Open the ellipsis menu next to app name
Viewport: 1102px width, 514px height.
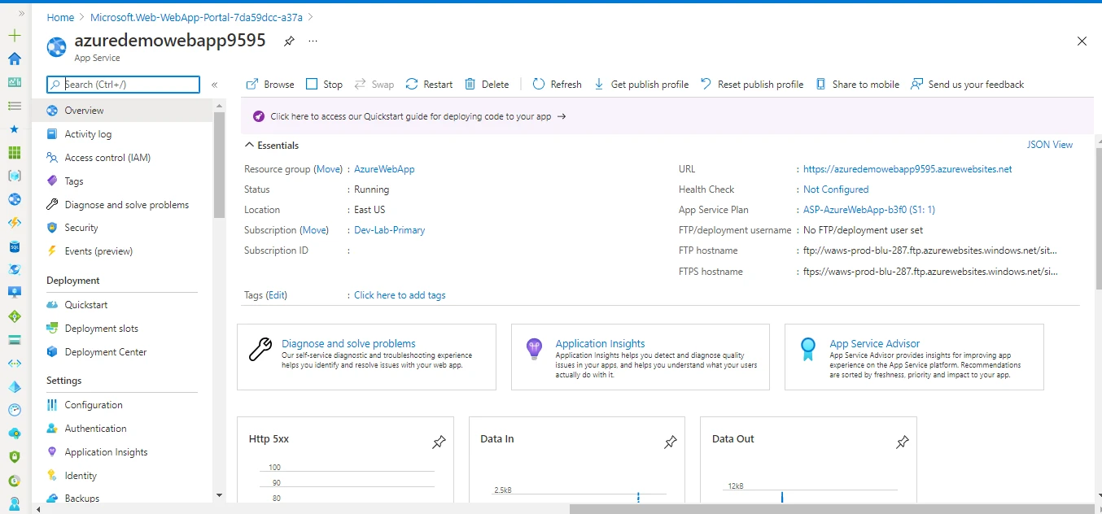click(x=313, y=41)
